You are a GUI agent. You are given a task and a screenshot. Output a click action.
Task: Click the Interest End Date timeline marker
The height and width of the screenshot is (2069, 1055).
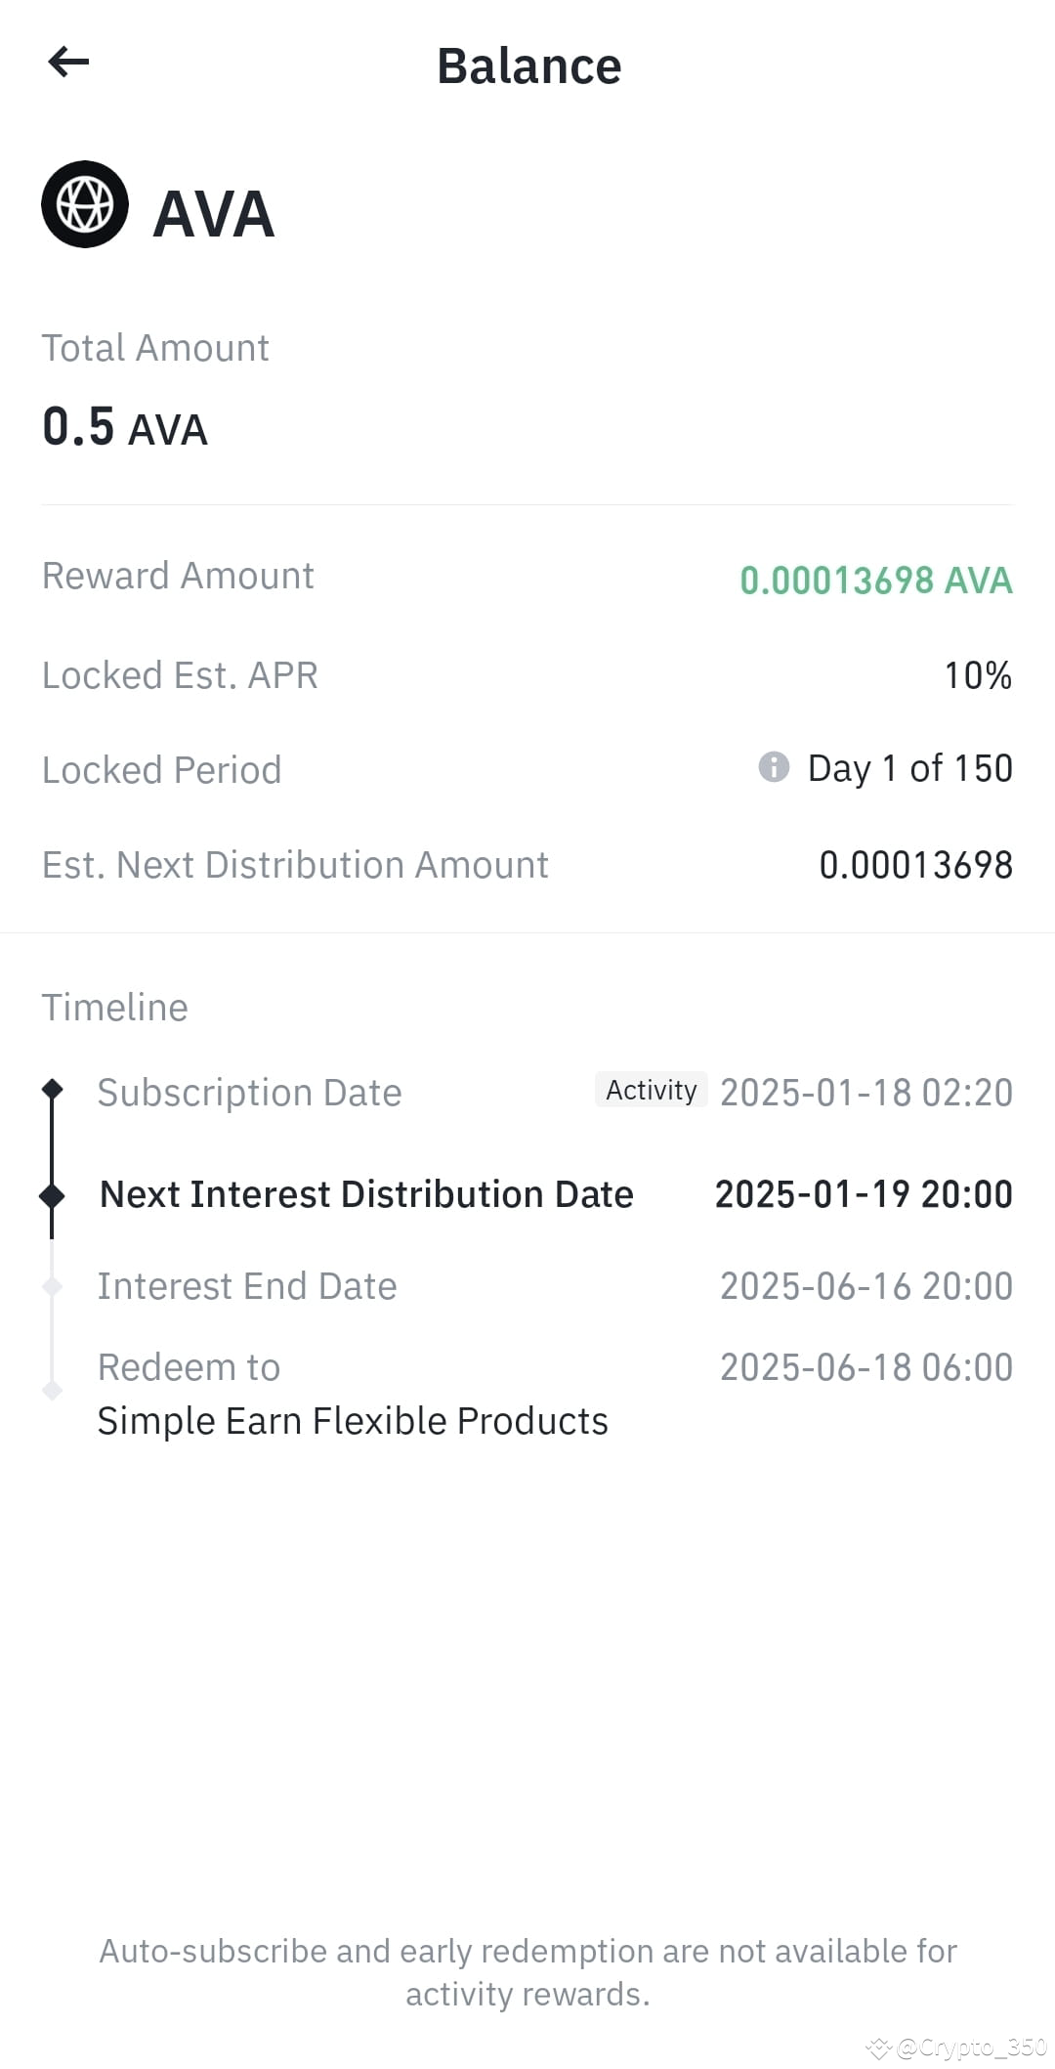click(x=53, y=1287)
